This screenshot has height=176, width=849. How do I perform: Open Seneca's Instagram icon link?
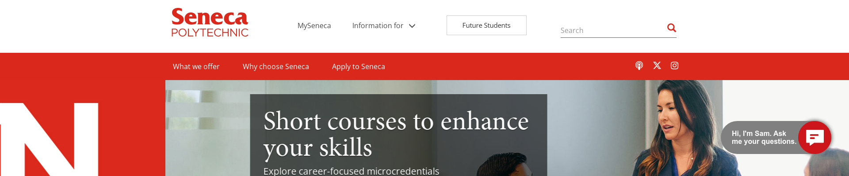click(674, 66)
